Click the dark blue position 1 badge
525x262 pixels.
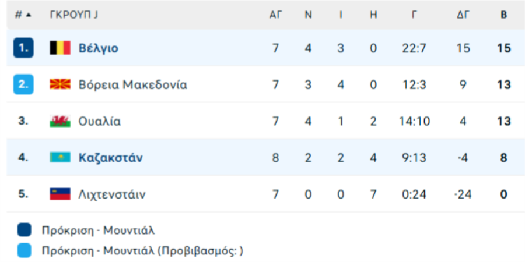[23, 48]
